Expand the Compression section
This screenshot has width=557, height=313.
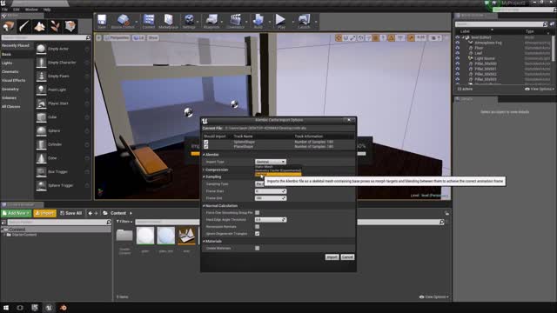204,170
